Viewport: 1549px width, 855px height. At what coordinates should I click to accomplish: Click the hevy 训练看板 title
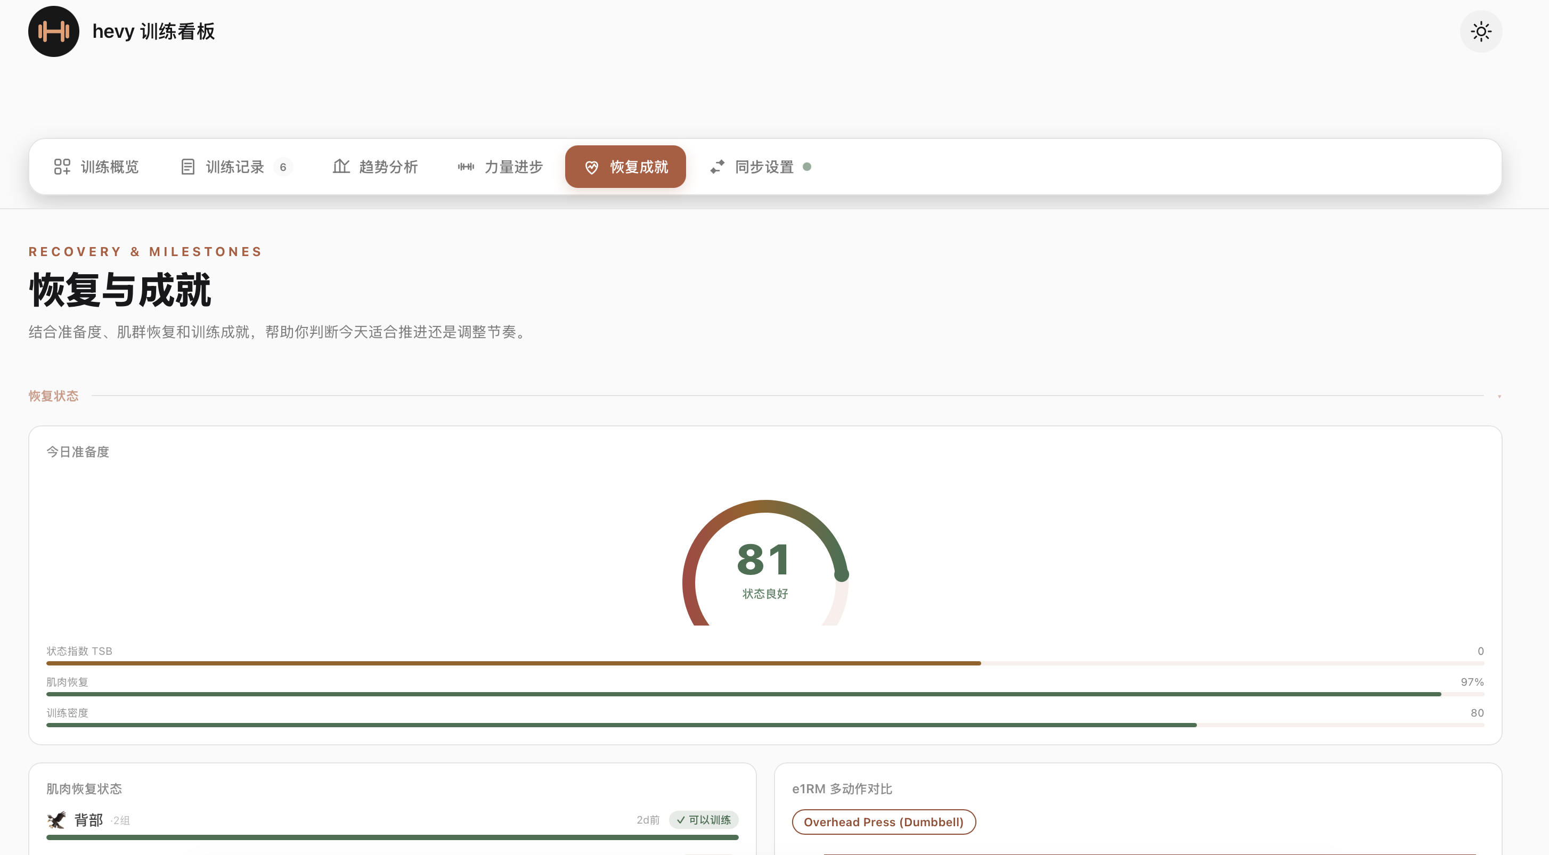coord(153,31)
